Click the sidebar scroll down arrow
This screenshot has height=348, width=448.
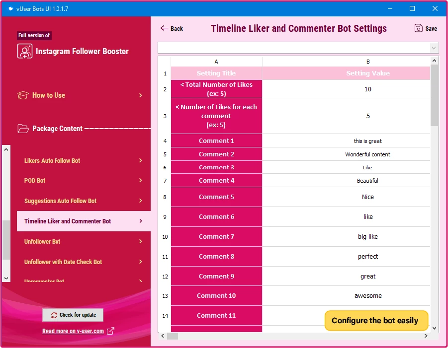tap(6, 278)
